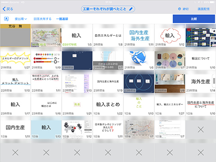
Task: Open the 物の売り上げが、上がる submission
Action: click(x=46, y=83)
